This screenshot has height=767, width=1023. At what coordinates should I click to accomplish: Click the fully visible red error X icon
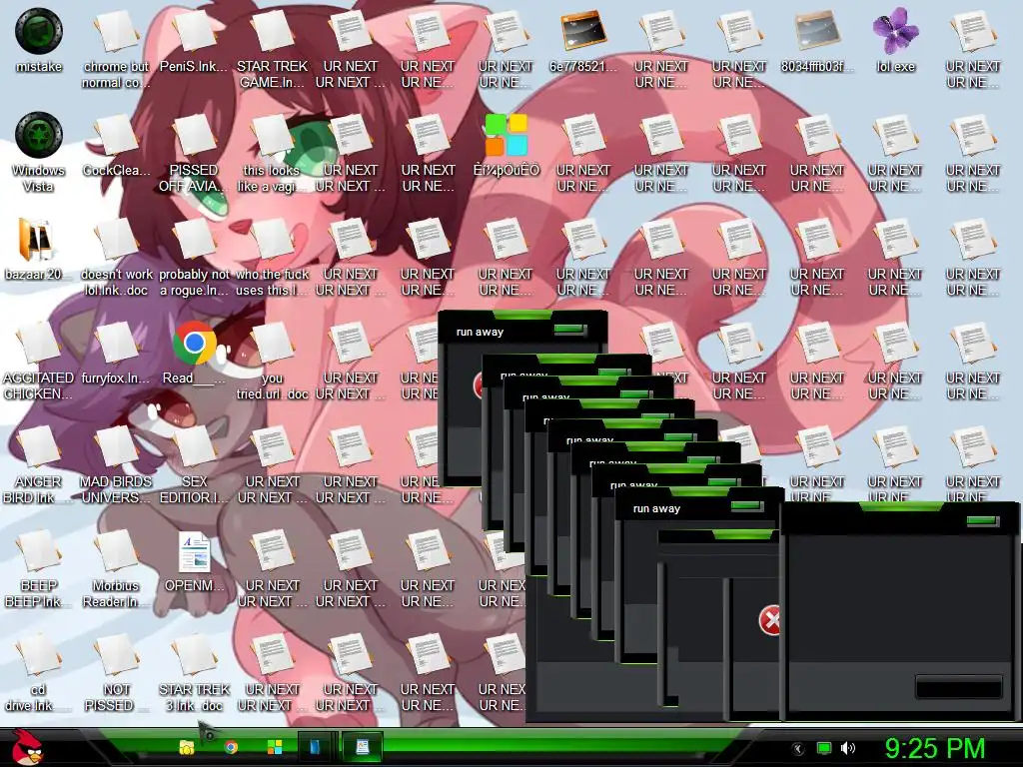click(x=770, y=619)
